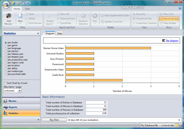Image resolution: width=184 pixels, height=129 pixels.
Task: Expand the Thumbnail Size dropdown
Action: coord(153,19)
